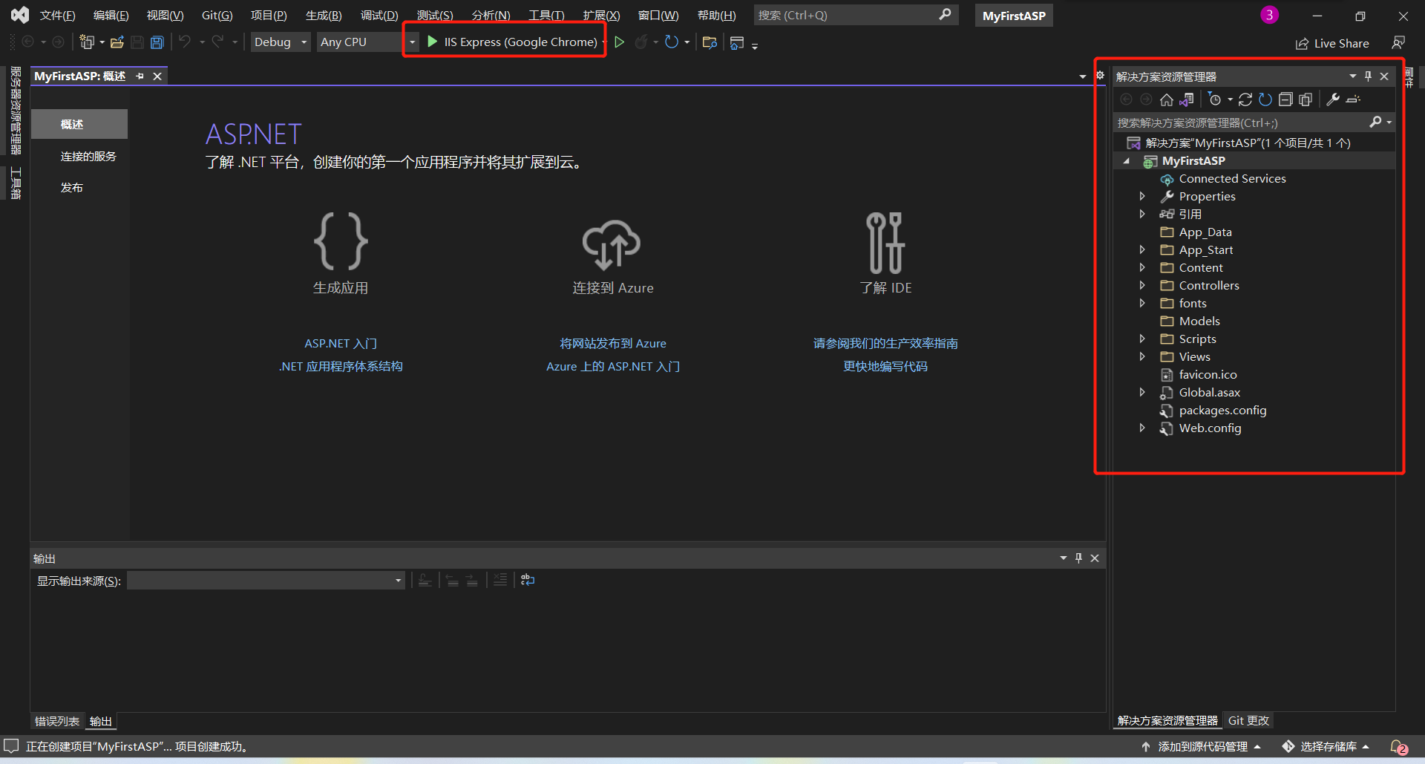Select the Global.asax file
The width and height of the screenshot is (1425, 764).
point(1209,392)
